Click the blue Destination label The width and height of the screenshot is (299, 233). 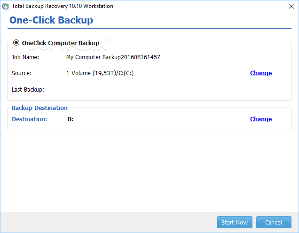coord(29,119)
